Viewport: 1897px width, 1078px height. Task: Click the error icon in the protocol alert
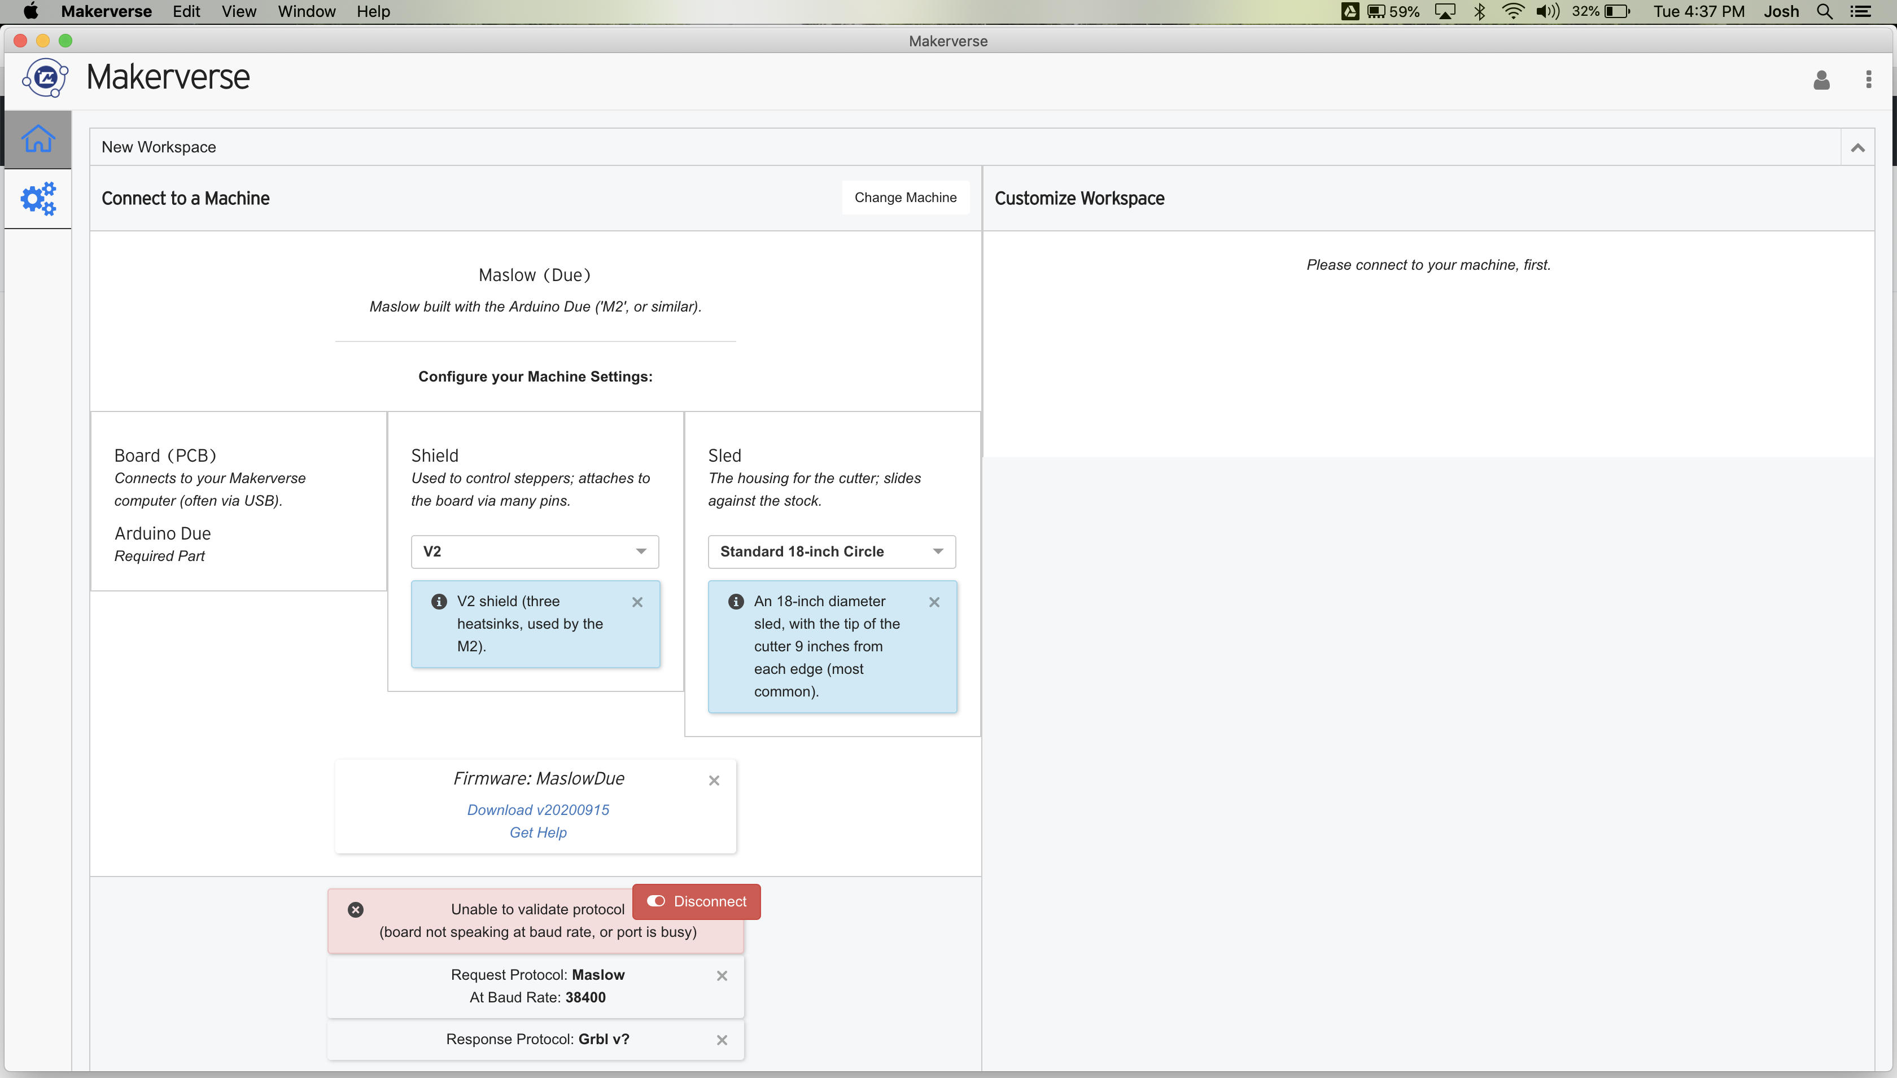[356, 909]
